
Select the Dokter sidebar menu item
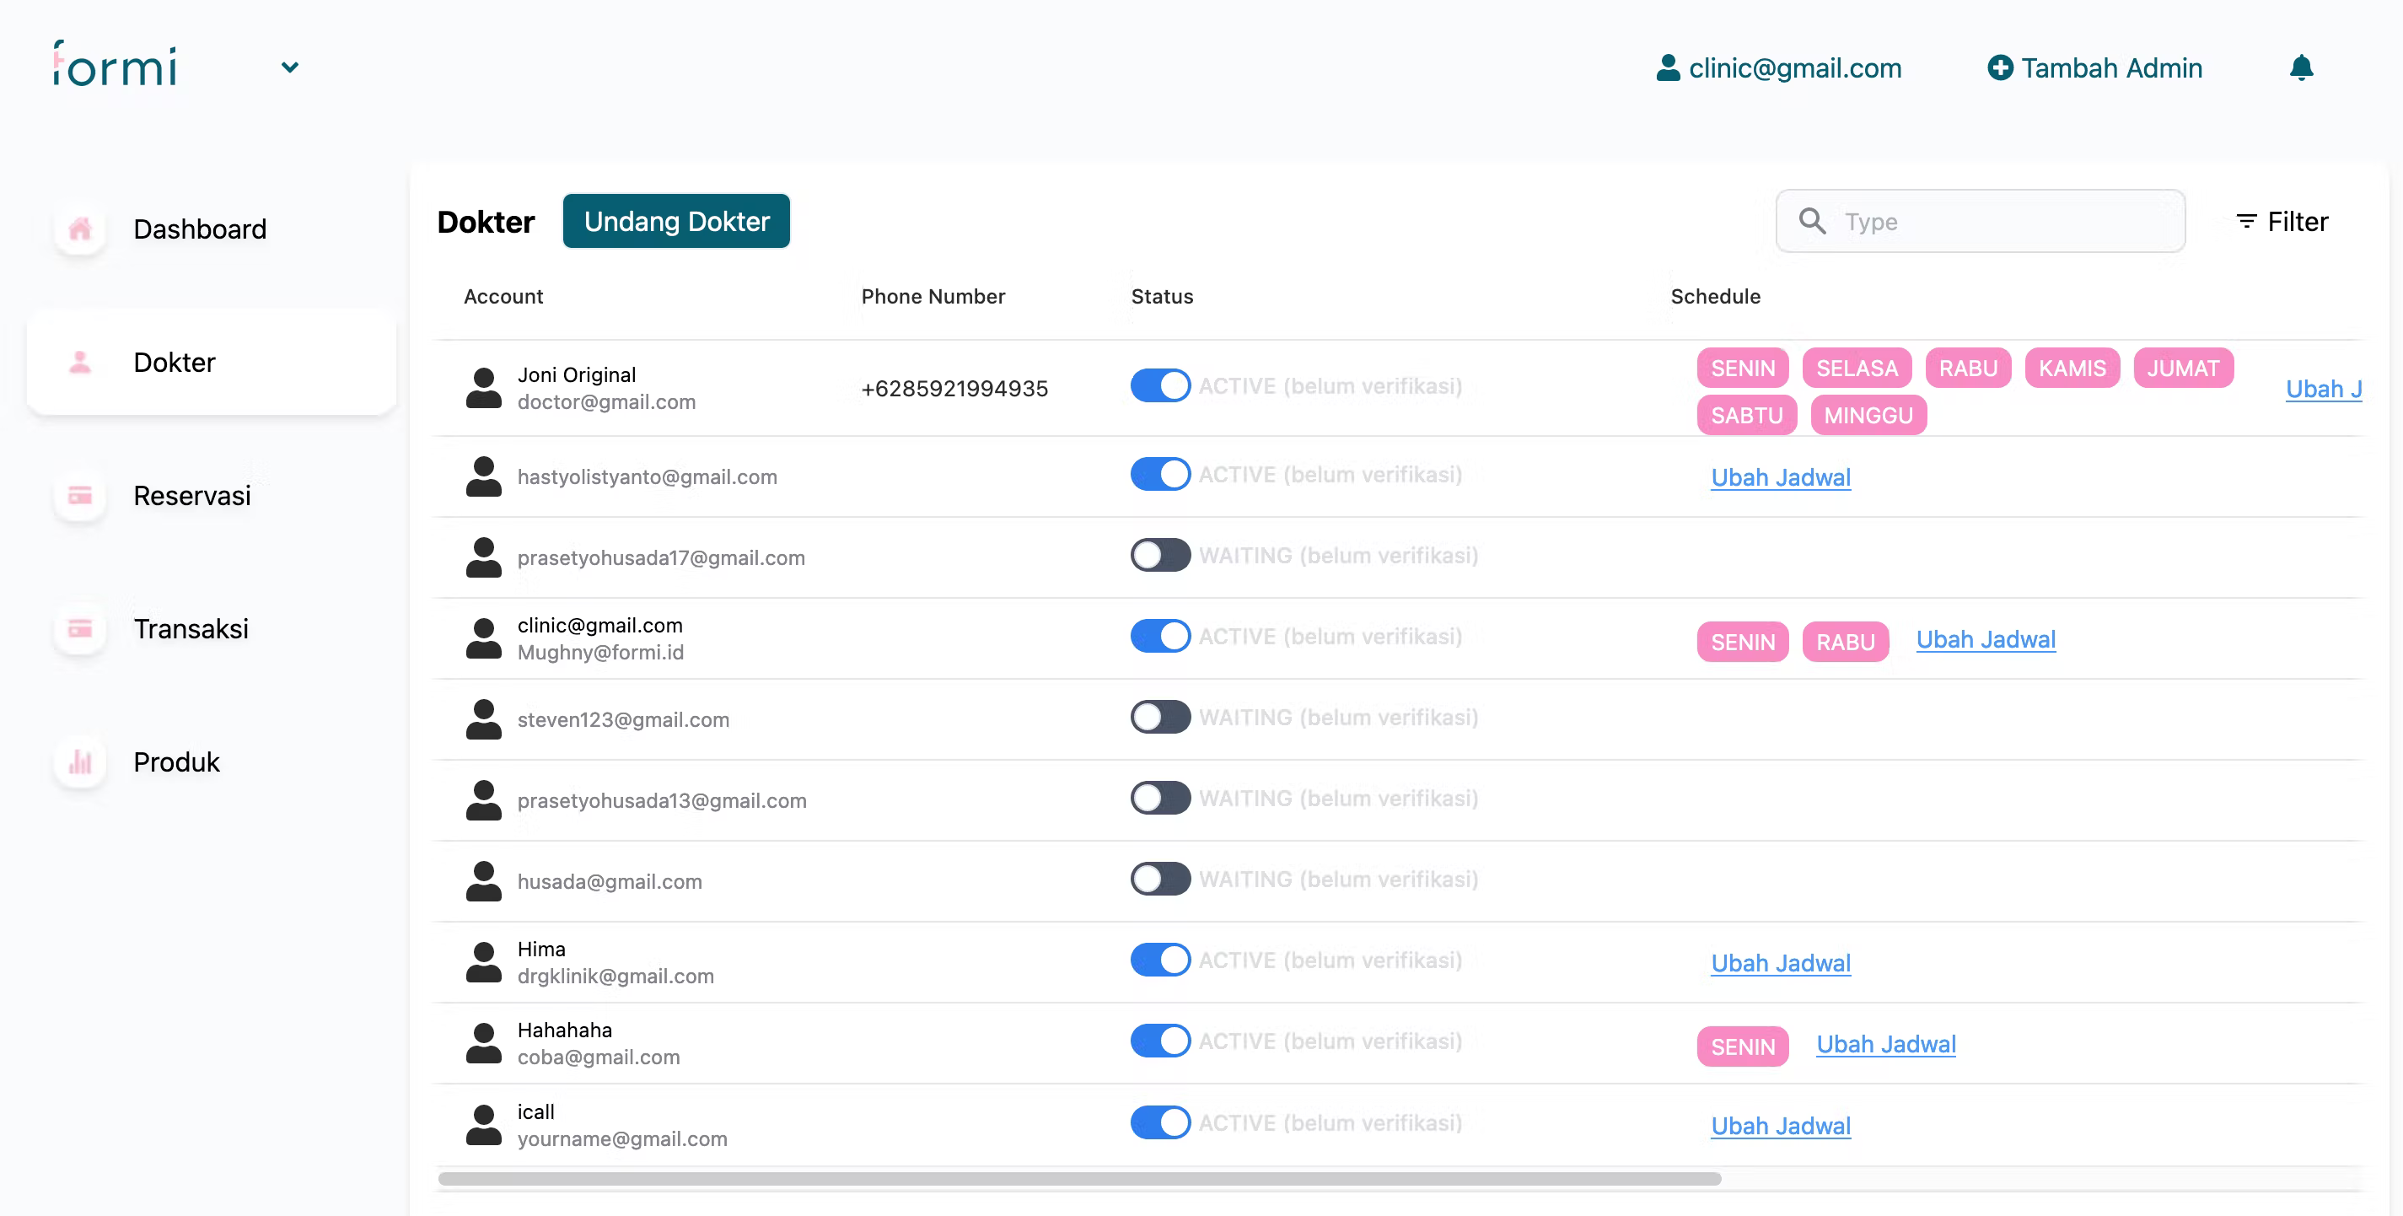point(175,362)
